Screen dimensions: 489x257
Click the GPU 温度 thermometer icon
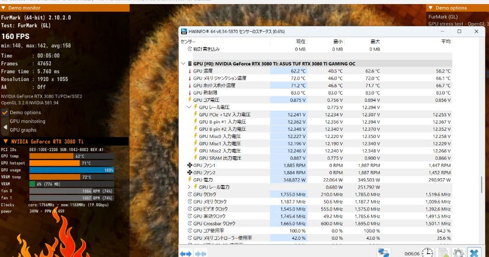coord(190,71)
